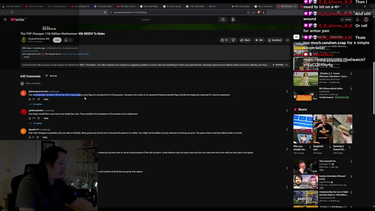Open options menu for punk6119's comment
The height and width of the screenshot is (211, 375).
tap(287, 130)
